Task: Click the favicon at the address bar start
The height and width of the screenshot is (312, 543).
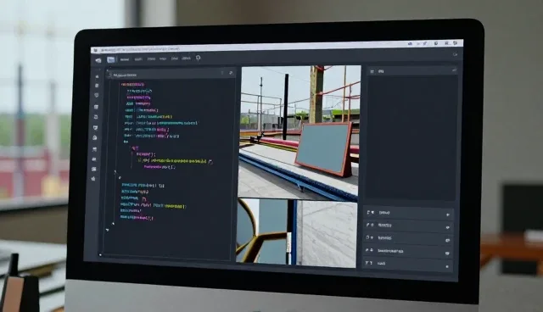Action: pyautogui.click(x=96, y=51)
